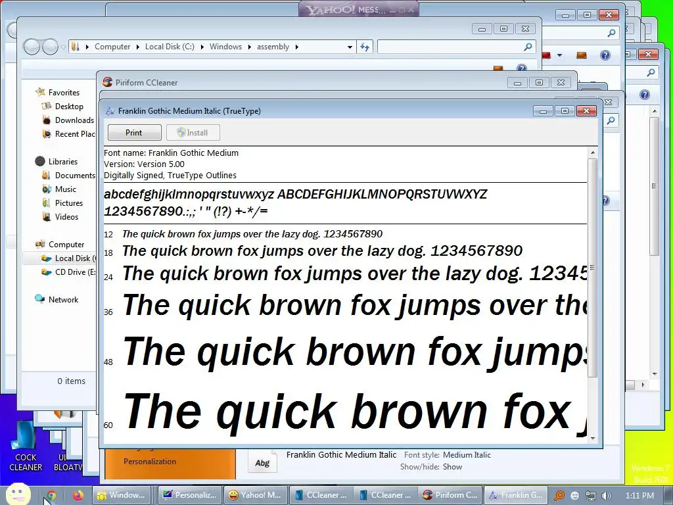Screen dimensions: 673x505
Task: Go back in the assembly Explorer window
Action: pyautogui.click(x=32, y=47)
